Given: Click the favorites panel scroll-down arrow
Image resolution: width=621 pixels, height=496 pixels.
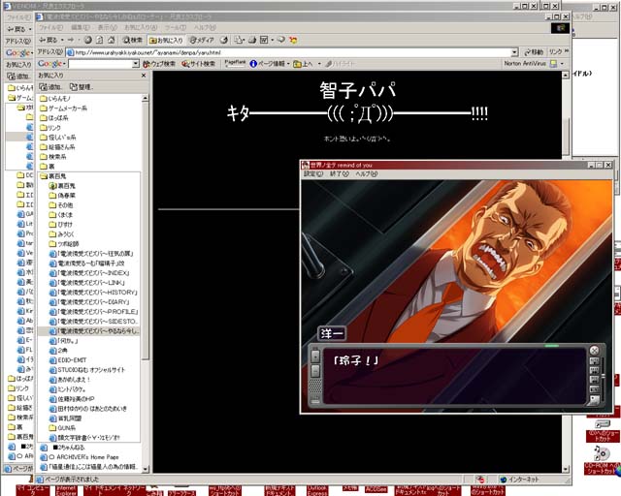Looking at the screenshot, I should pyautogui.click(x=145, y=469).
